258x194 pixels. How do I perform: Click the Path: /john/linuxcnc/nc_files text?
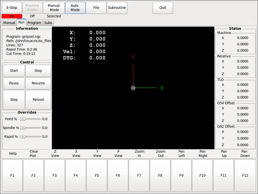[x=29, y=41]
